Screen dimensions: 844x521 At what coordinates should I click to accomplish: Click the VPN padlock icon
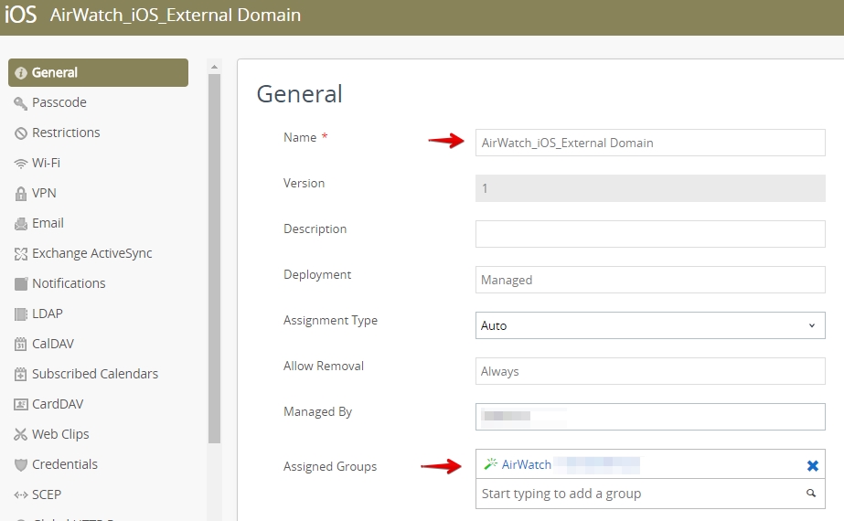pyautogui.click(x=20, y=194)
